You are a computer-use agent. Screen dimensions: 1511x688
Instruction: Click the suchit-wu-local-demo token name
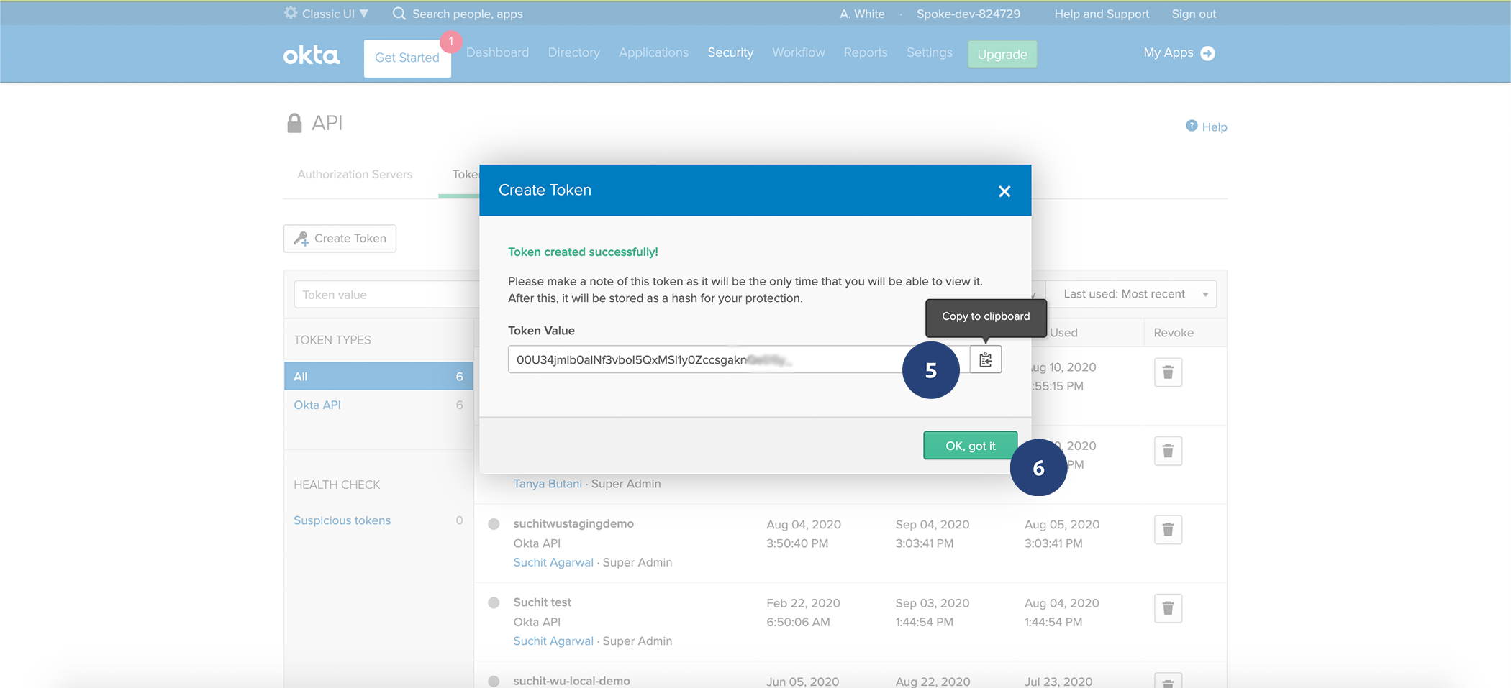coord(571,680)
